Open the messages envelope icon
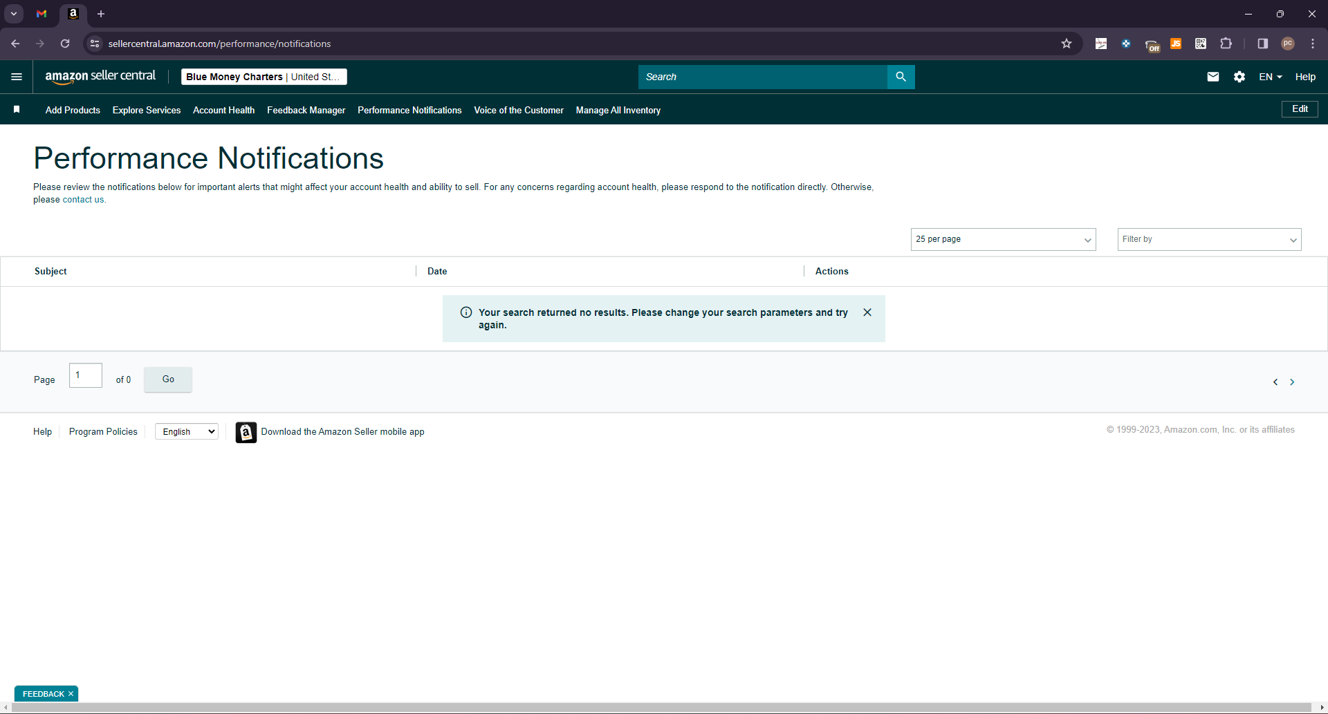 [1213, 77]
